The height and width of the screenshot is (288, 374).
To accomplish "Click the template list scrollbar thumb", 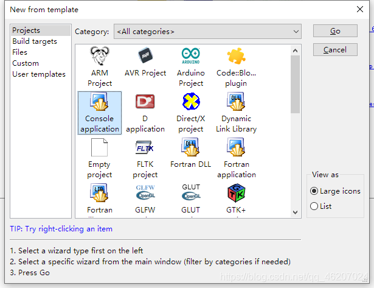I will click(295, 84).
